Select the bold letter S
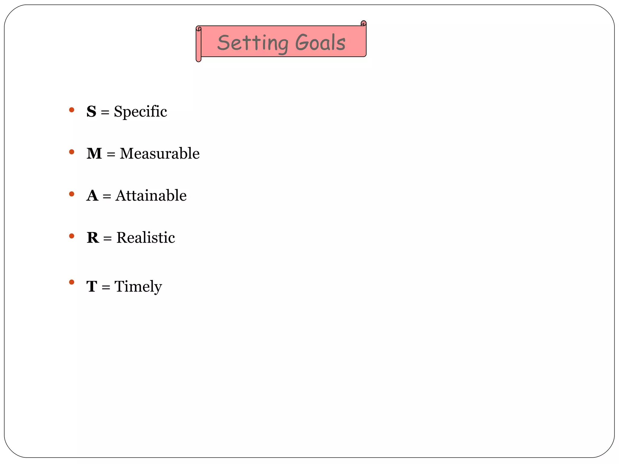The height and width of the screenshot is (464, 619). tap(91, 111)
